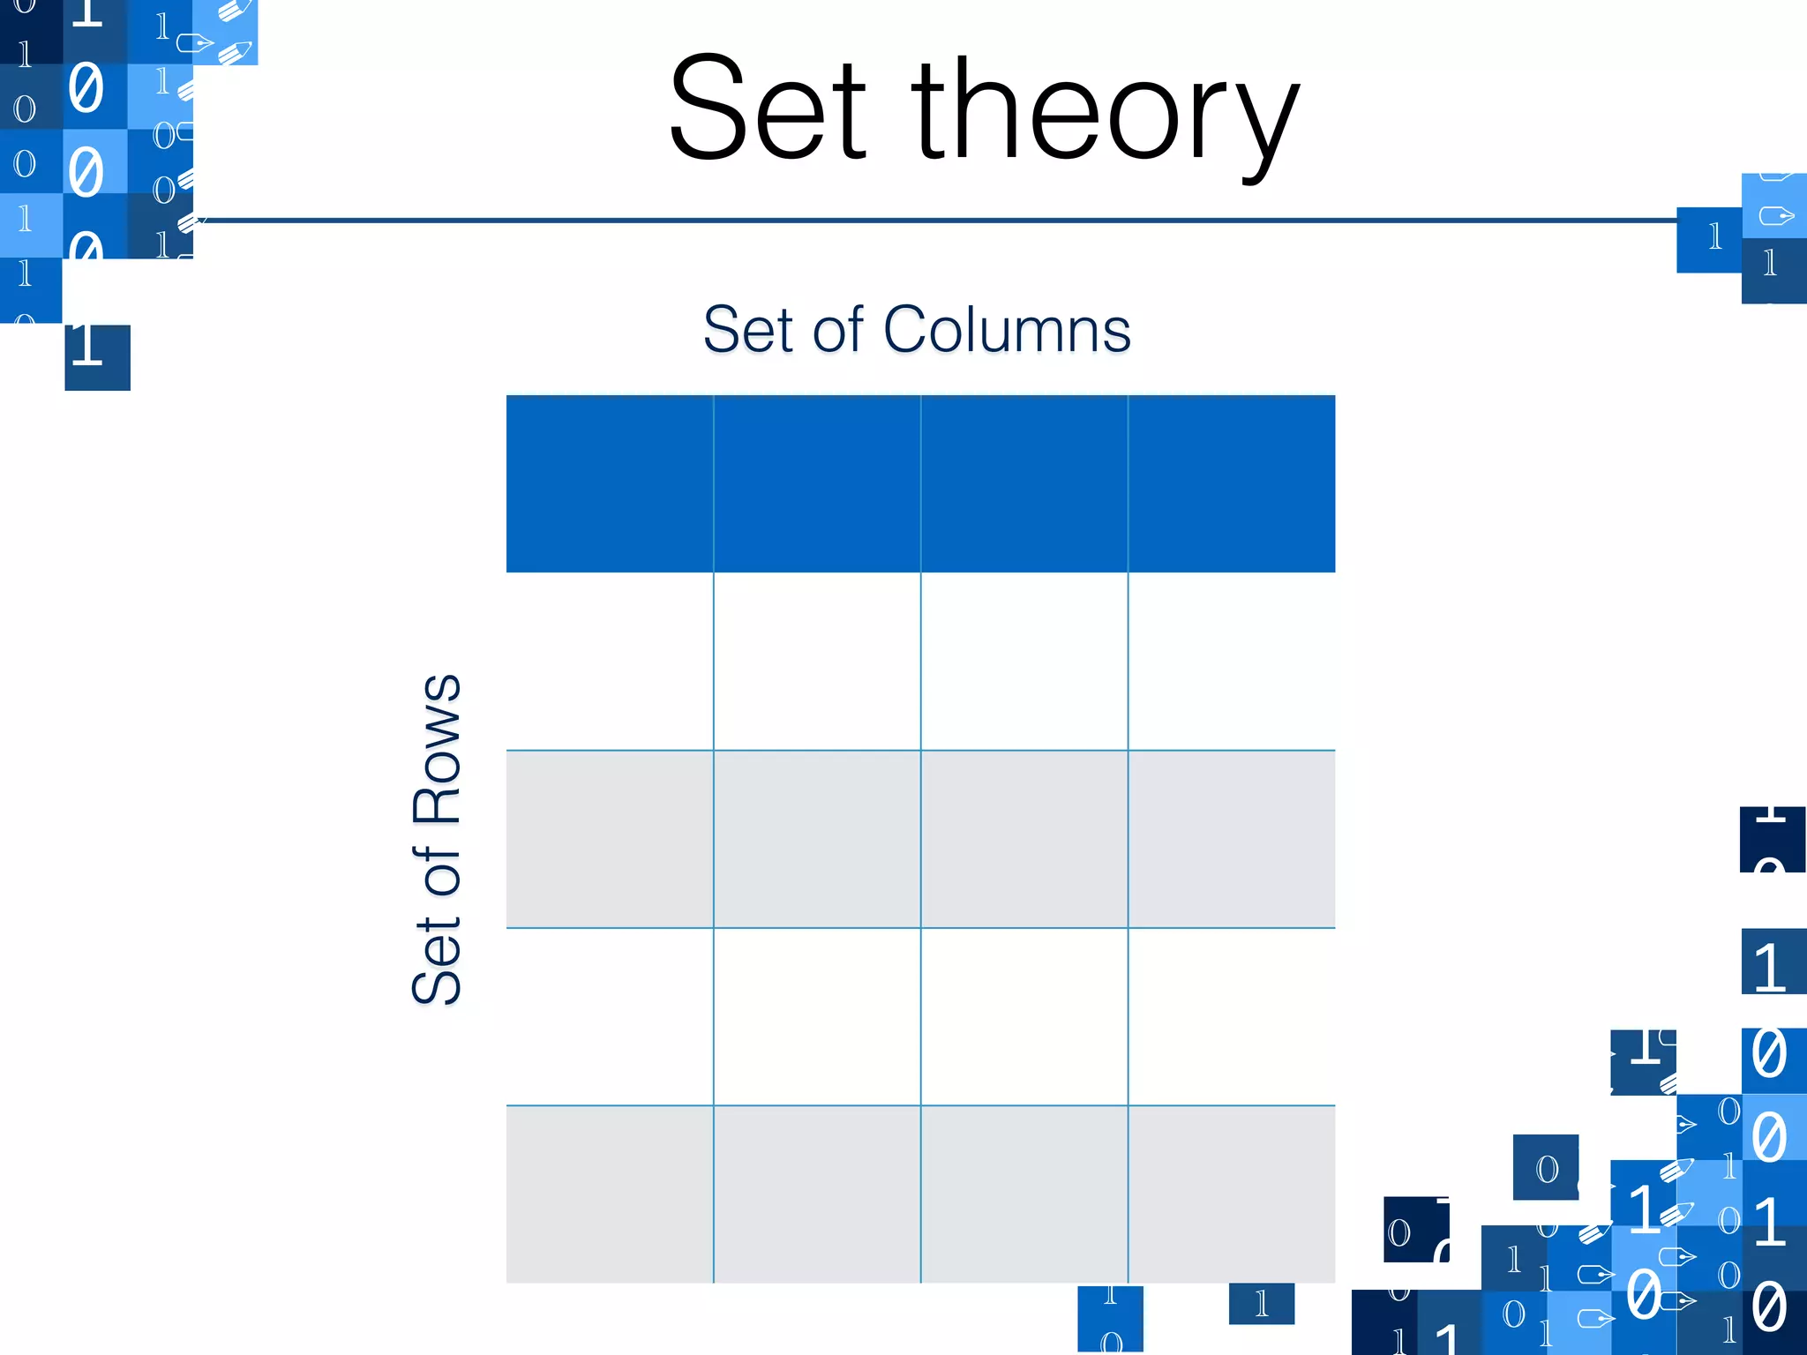Click the bottom-left gray table cell
This screenshot has width=1807, height=1355.
tap(610, 1194)
